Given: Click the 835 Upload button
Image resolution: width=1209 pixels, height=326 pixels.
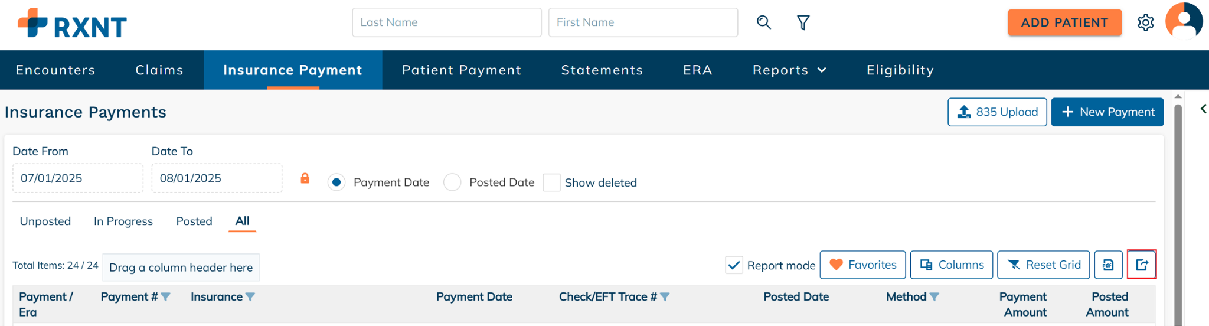Looking at the screenshot, I should 997,112.
